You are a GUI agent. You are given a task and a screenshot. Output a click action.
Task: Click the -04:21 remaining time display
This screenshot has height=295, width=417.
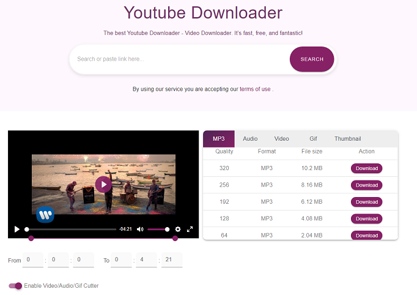point(125,229)
